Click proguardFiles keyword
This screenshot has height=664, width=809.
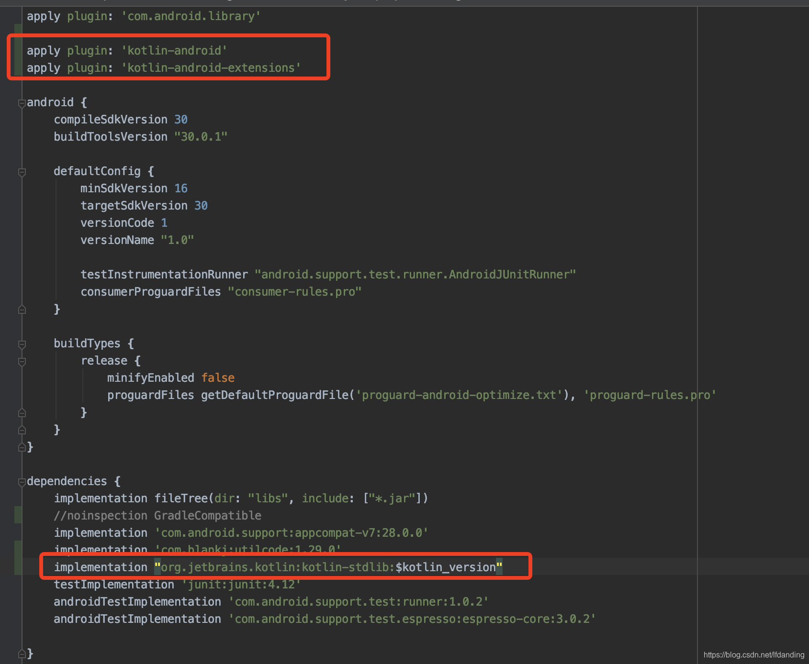point(151,395)
